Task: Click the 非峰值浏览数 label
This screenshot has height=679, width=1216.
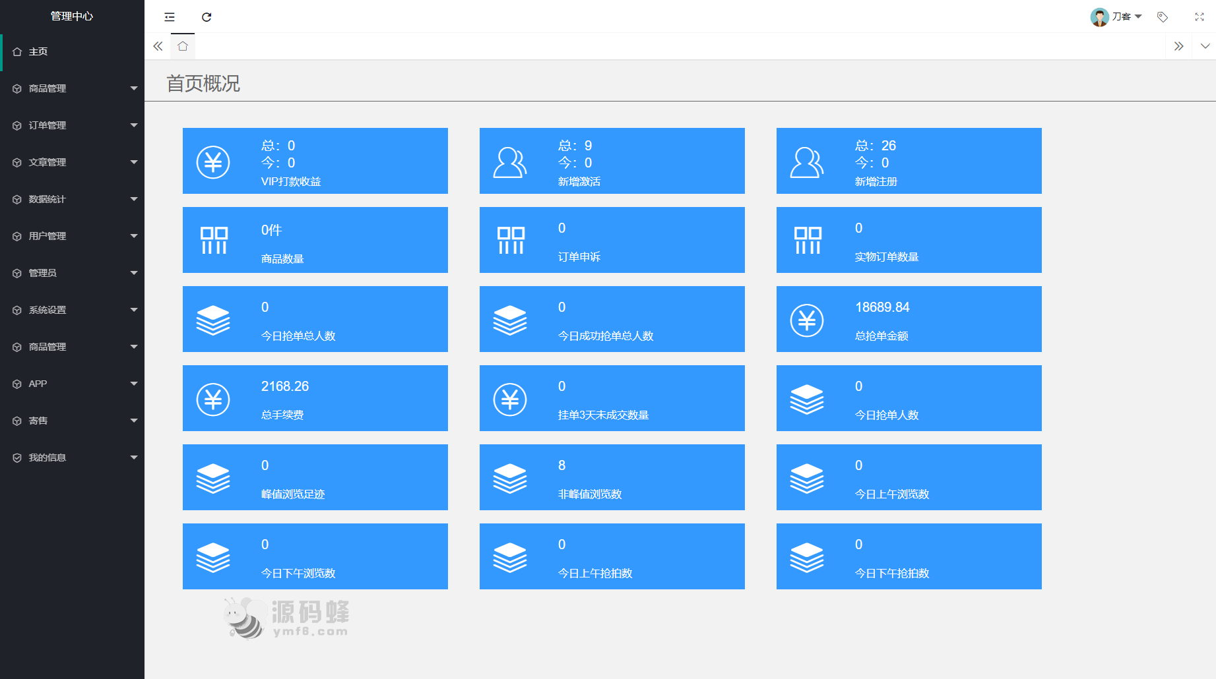Action: pos(590,494)
